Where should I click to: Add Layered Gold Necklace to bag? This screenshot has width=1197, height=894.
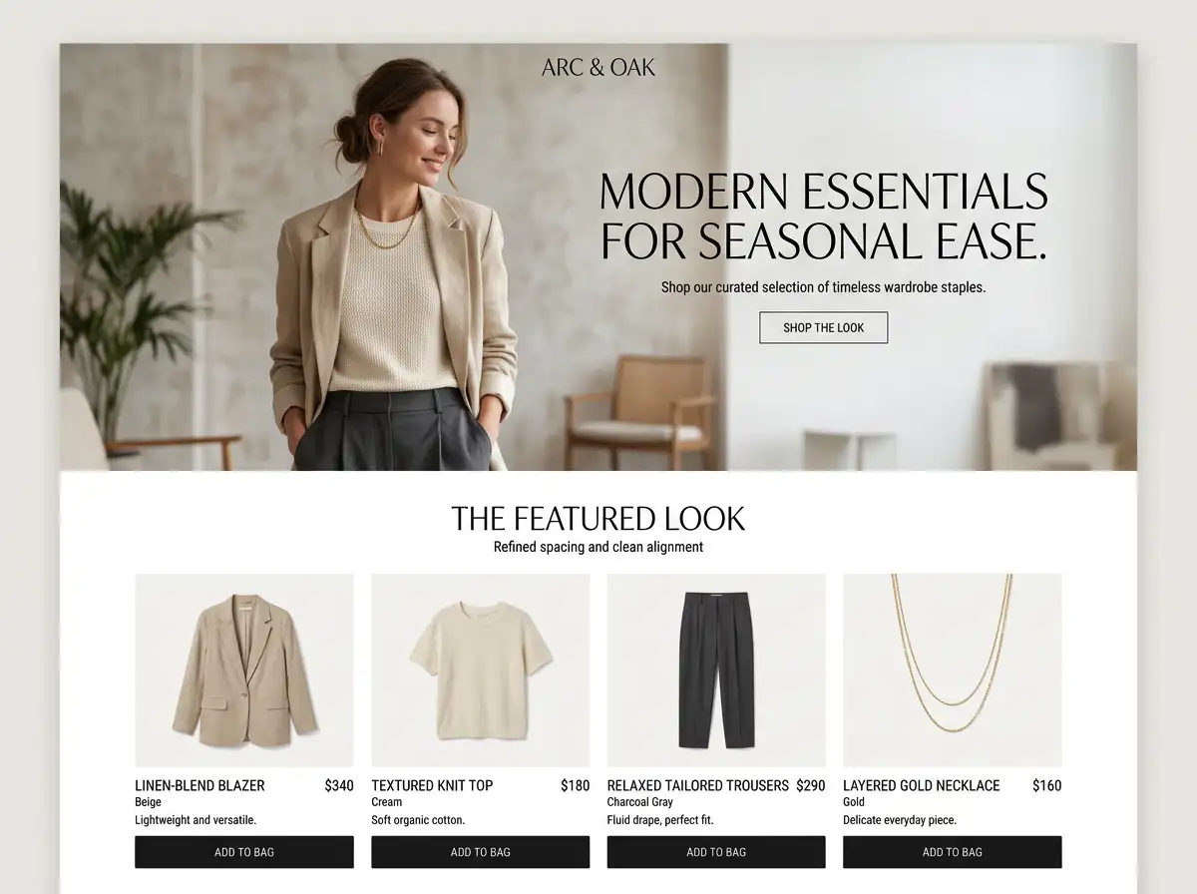click(953, 852)
